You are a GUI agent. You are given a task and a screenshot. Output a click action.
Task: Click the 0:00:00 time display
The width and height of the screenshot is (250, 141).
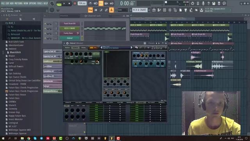point(127,4)
